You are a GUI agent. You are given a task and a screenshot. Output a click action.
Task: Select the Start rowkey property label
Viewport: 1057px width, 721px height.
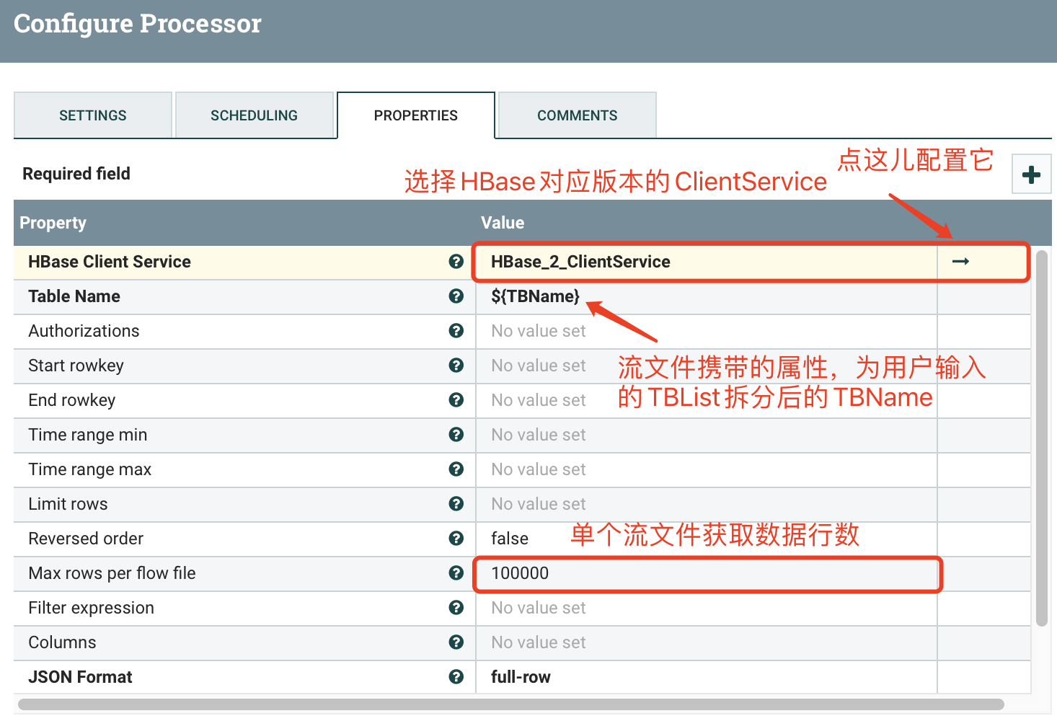pos(76,366)
